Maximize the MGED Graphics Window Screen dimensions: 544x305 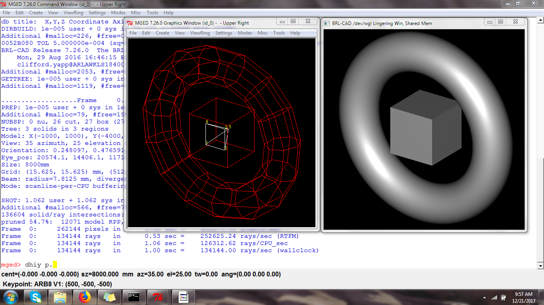point(293,22)
